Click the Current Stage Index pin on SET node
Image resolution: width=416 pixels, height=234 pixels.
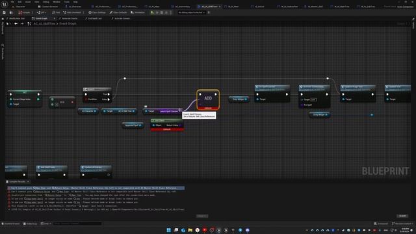coord(11,99)
